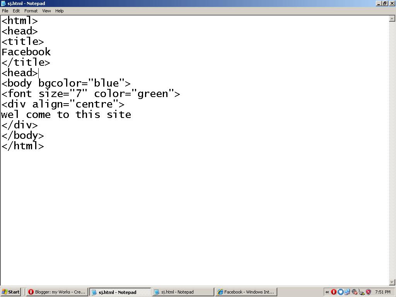Open the network connection tray icon
Image resolution: width=396 pixels, height=297 pixels.
coord(347,292)
